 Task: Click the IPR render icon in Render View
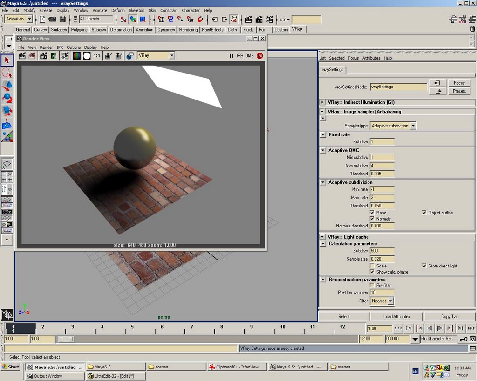[x=43, y=56]
